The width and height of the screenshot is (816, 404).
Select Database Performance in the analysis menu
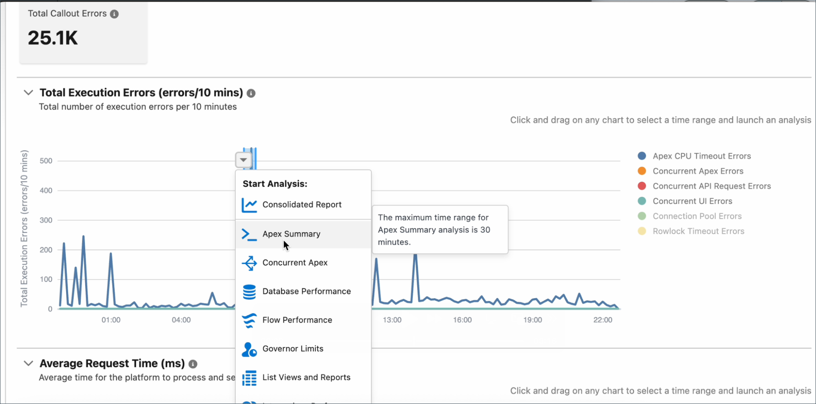click(x=306, y=291)
